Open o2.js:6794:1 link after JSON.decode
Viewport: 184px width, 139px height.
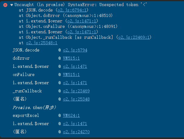pos(71,10)
